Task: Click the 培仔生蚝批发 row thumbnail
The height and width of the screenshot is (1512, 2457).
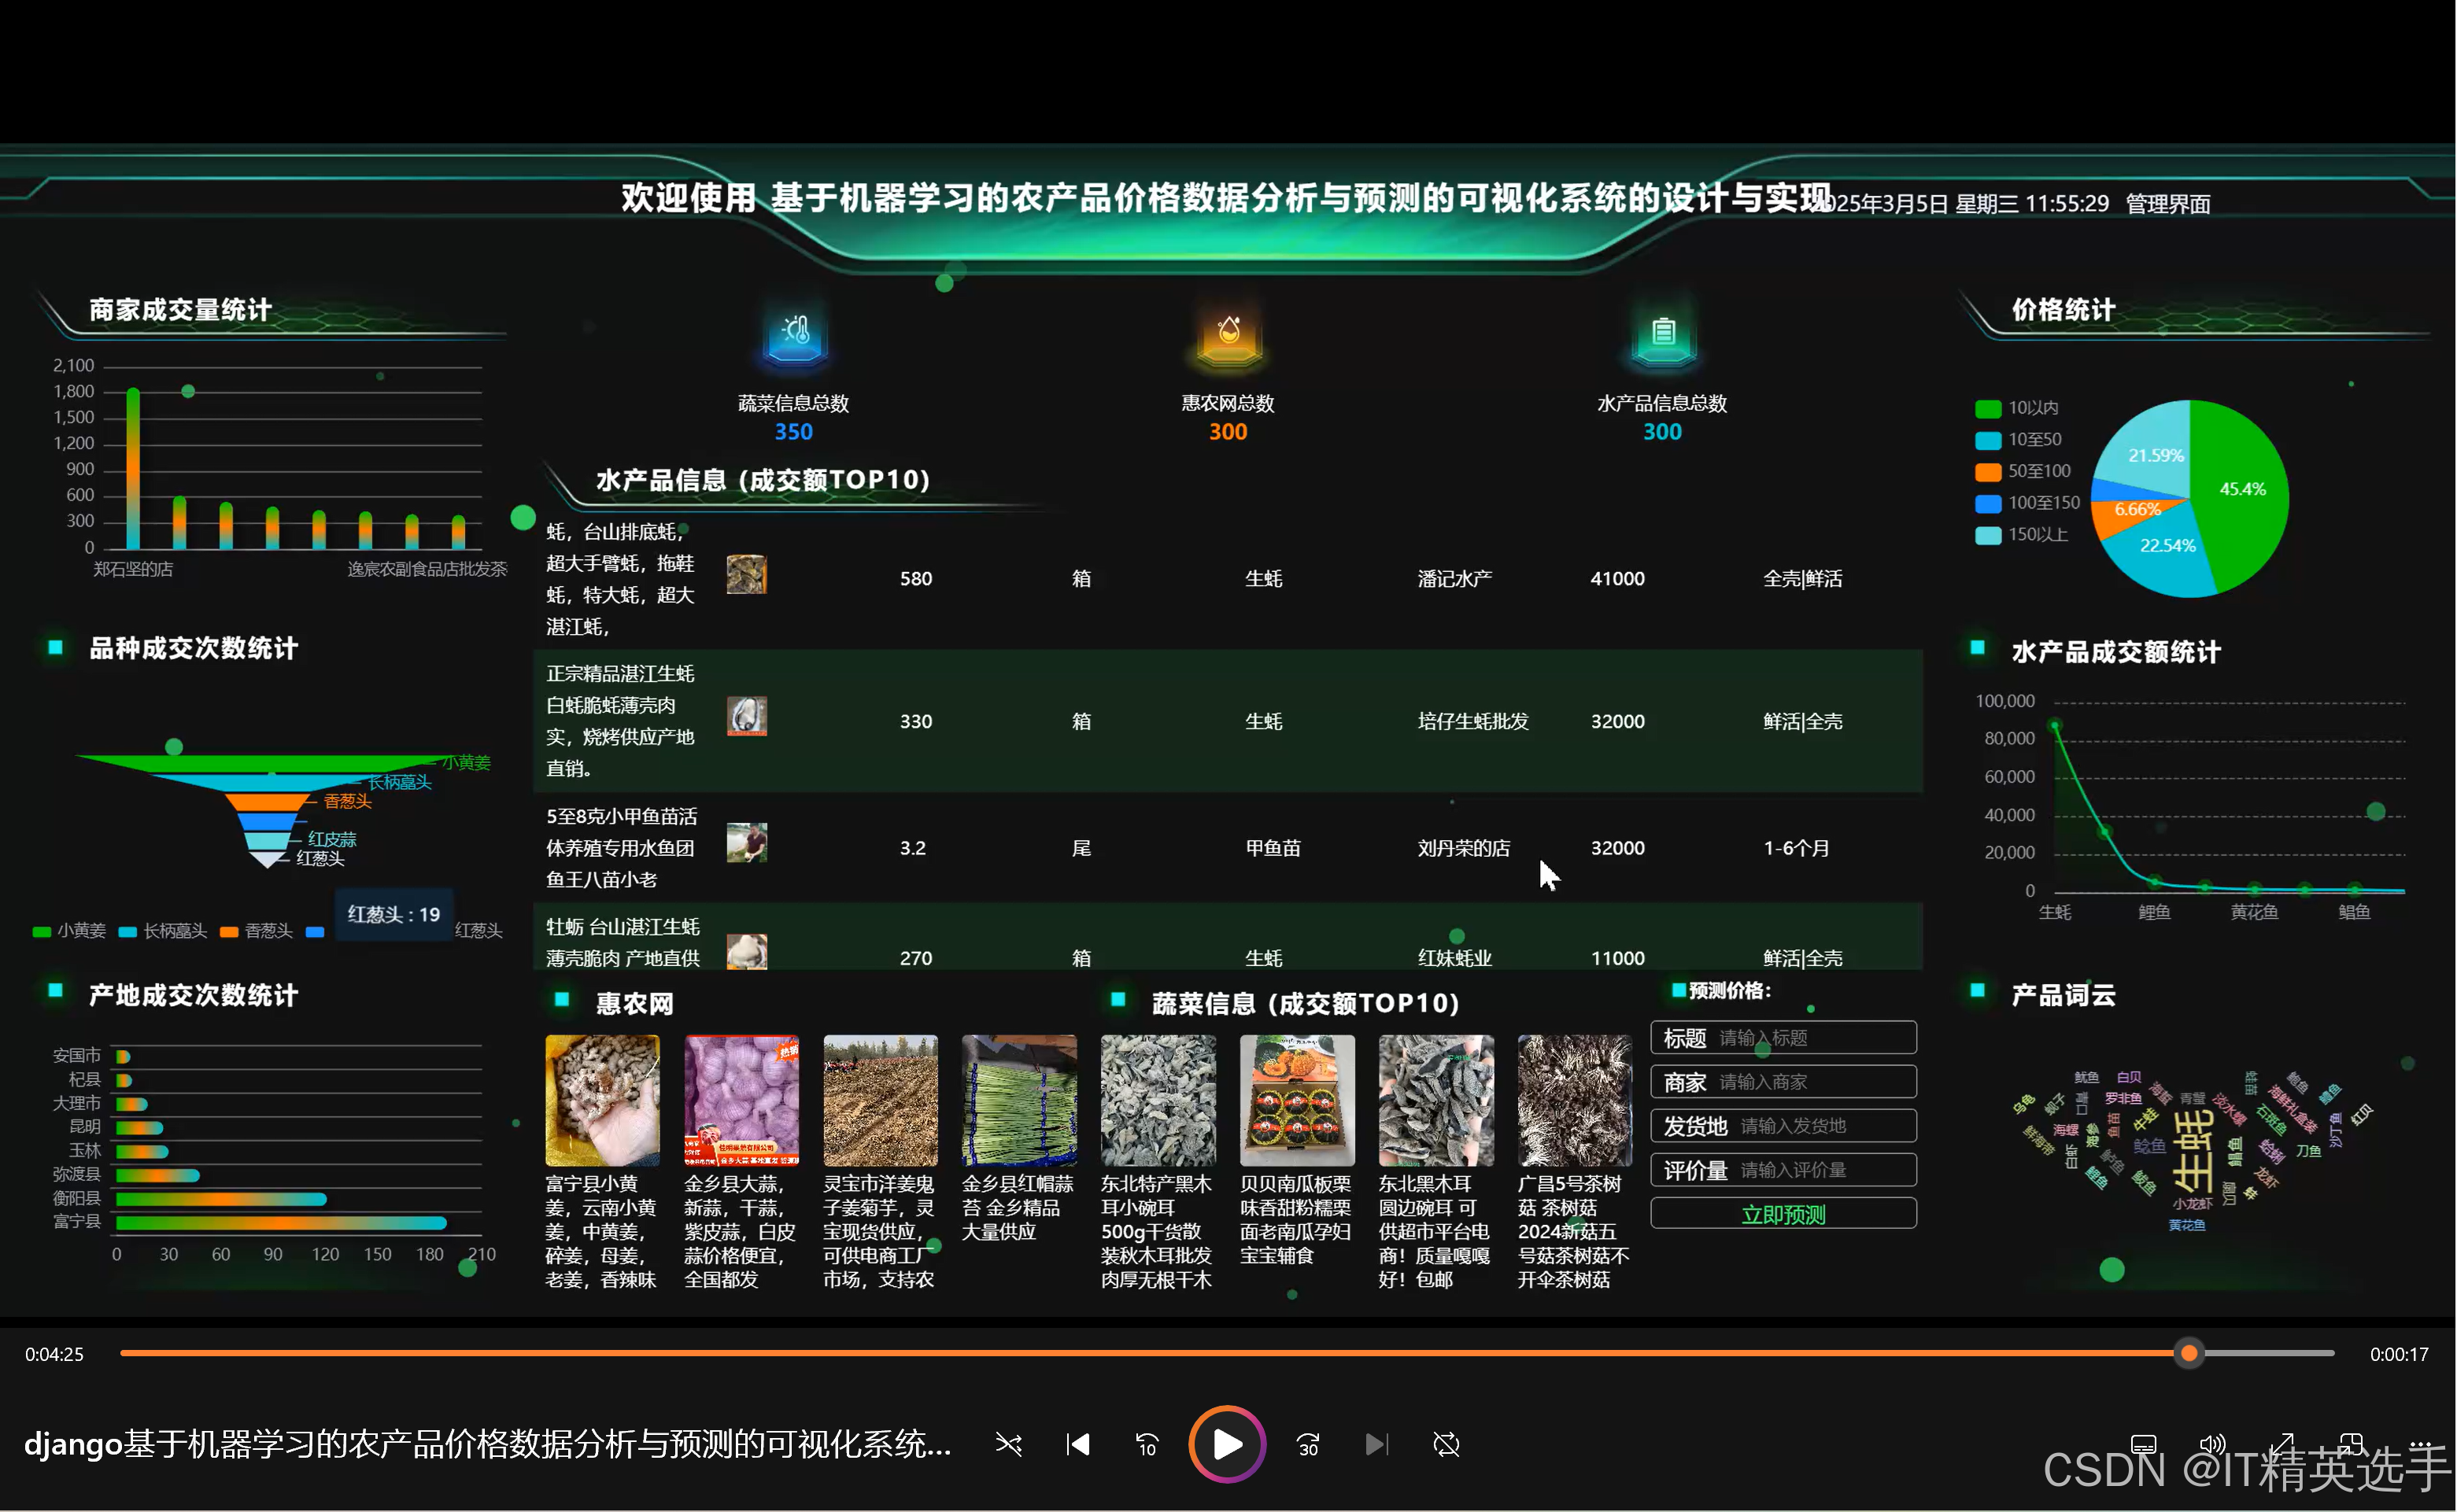Action: tap(746, 717)
